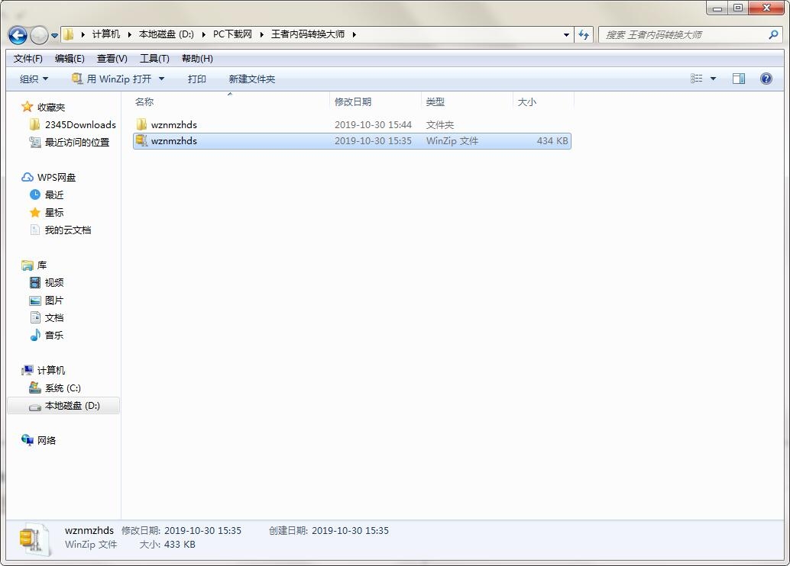The image size is (790, 566).
Task: Click the 434 KB size cell
Action: [x=552, y=141]
